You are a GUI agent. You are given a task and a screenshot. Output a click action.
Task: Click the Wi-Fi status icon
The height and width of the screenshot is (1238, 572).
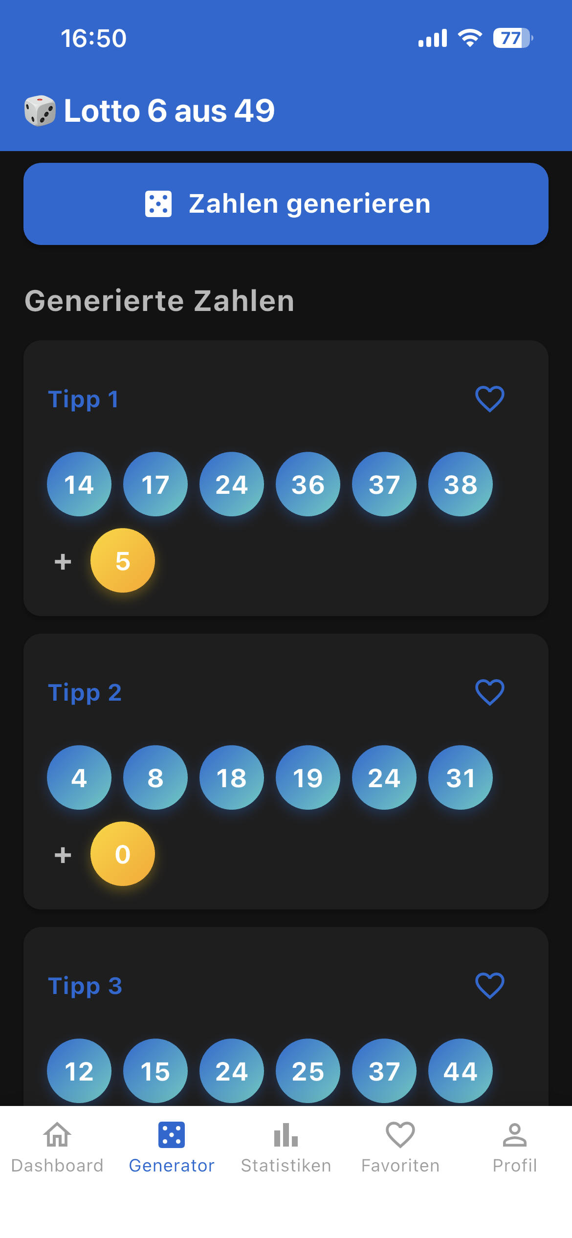[470, 38]
